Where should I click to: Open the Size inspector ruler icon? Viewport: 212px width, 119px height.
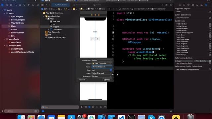tap(202, 5)
